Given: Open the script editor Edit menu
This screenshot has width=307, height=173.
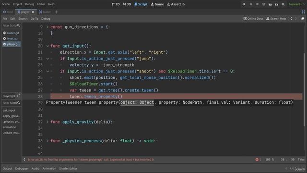Looking at the screenshot, I should tap(13, 19).
